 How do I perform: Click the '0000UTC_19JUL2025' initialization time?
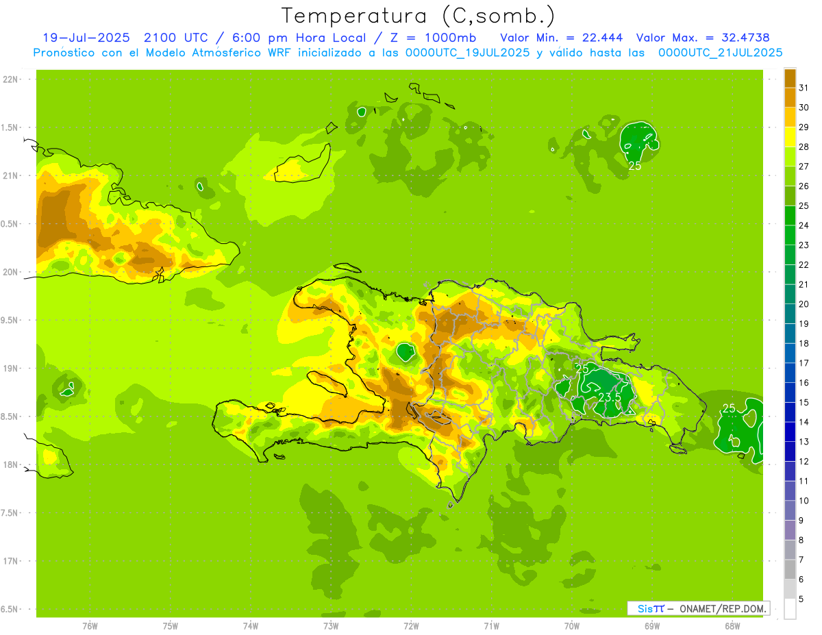(468, 53)
